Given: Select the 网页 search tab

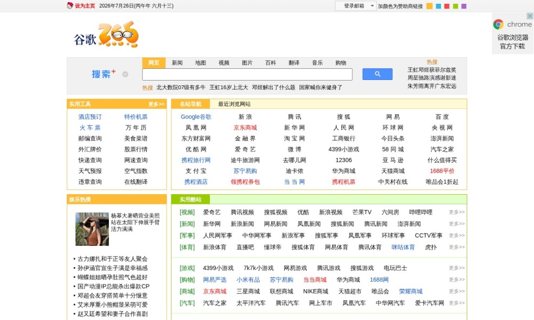Looking at the screenshot, I should click(x=154, y=62).
